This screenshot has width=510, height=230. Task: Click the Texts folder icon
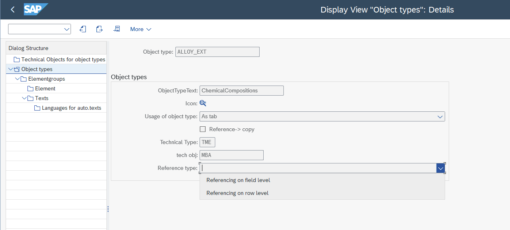coord(31,98)
